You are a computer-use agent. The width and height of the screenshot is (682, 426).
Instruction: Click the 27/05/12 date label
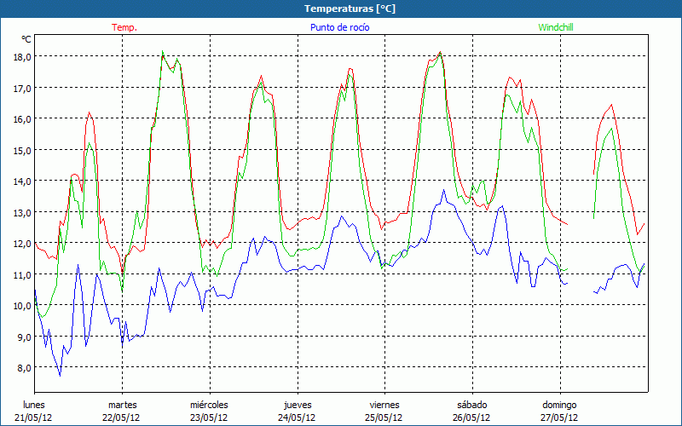pyautogui.click(x=559, y=417)
